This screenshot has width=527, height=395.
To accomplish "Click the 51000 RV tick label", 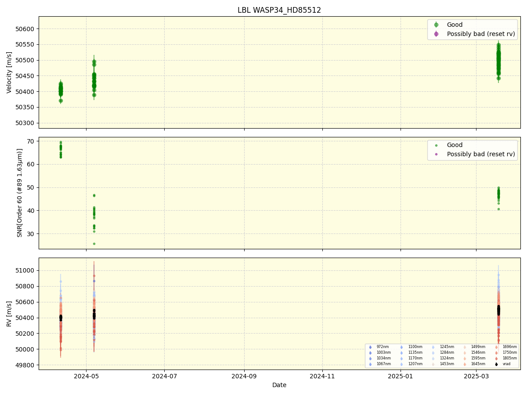I will pyautogui.click(x=25, y=270).
